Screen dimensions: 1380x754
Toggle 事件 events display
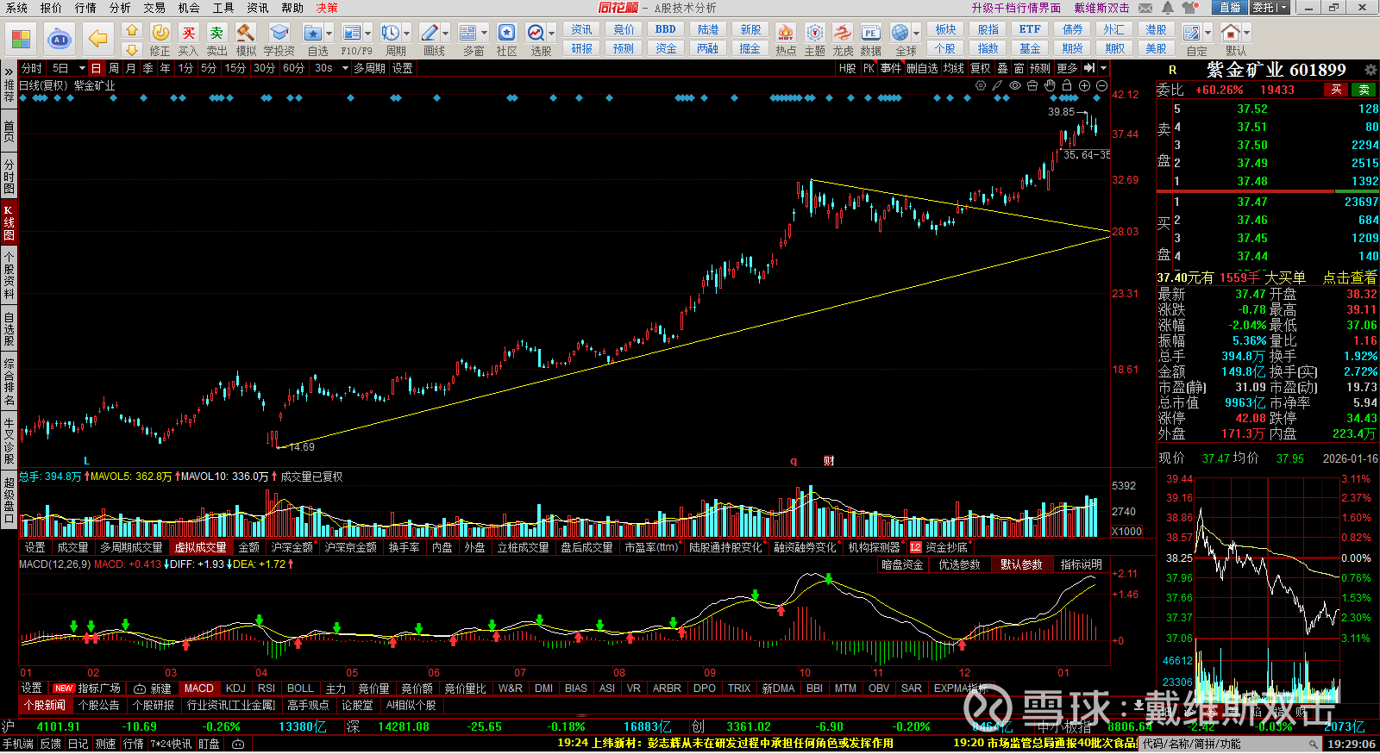pos(891,68)
